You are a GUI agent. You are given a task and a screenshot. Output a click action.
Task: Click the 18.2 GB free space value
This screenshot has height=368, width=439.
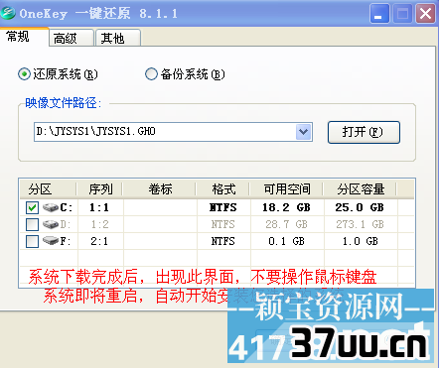tap(286, 207)
